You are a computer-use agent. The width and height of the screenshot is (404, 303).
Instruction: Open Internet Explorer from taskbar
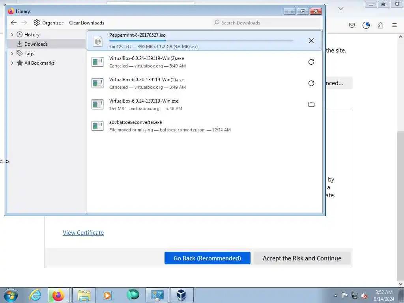pyautogui.click(x=35, y=295)
